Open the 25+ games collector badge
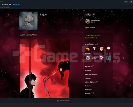The width and height of the screenshot is (133, 107). (x=94, y=58)
